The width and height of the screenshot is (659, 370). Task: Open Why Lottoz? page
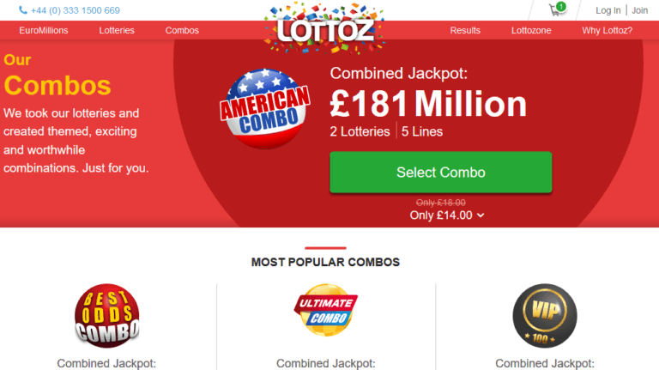click(x=608, y=30)
